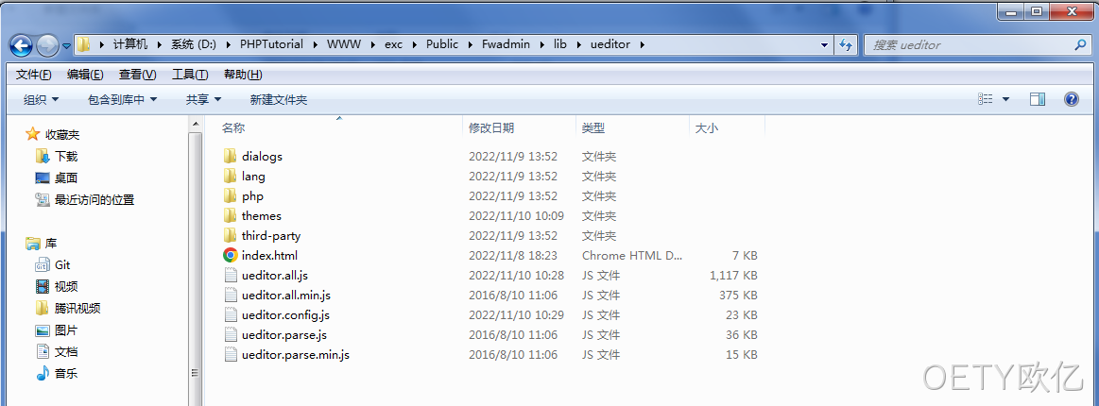This screenshot has height=406, width=1099.
Task: Click the themes folder icon
Action: tap(230, 215)
